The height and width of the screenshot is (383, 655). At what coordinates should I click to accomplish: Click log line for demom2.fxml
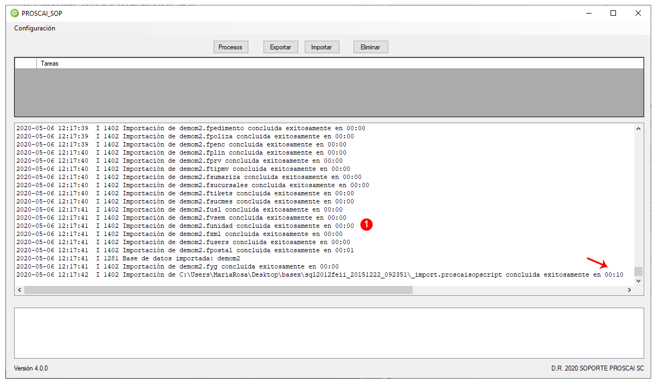(x=179, y=234)
